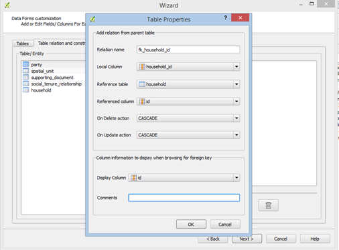Open the On Delete action dropdown

[x=236, y=118]
